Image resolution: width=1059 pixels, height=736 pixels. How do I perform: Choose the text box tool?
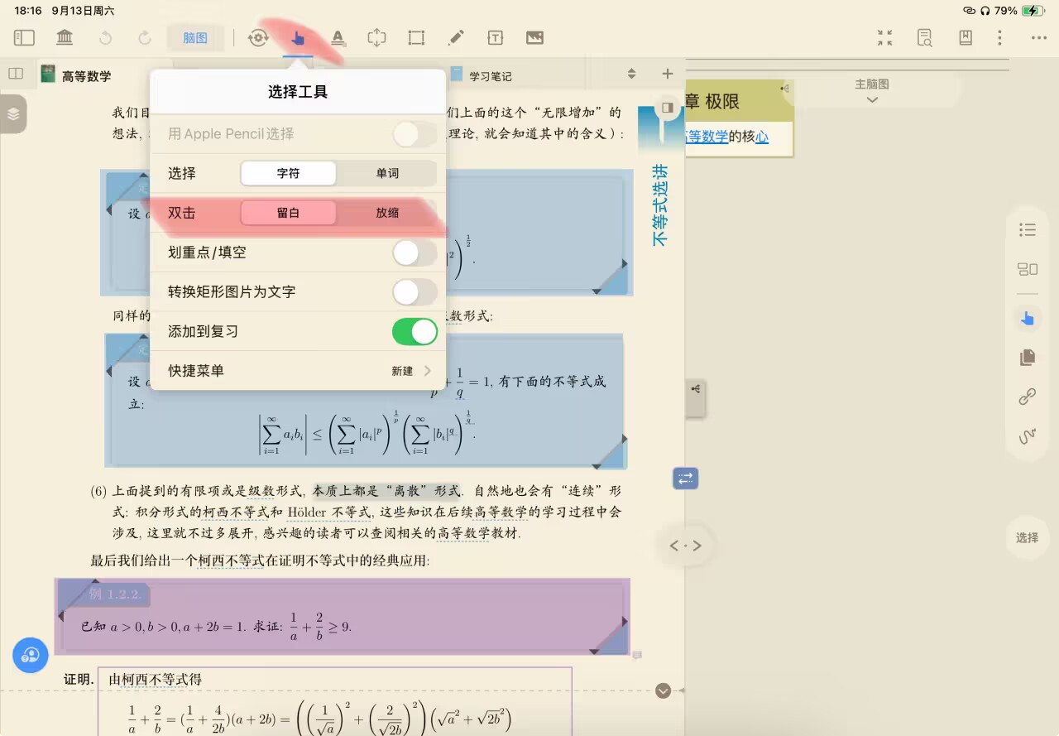pos(495,37)
